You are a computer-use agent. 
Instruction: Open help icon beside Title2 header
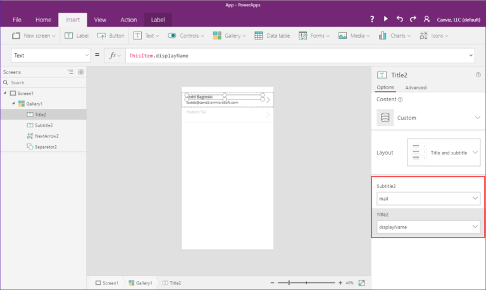(478, 75)
